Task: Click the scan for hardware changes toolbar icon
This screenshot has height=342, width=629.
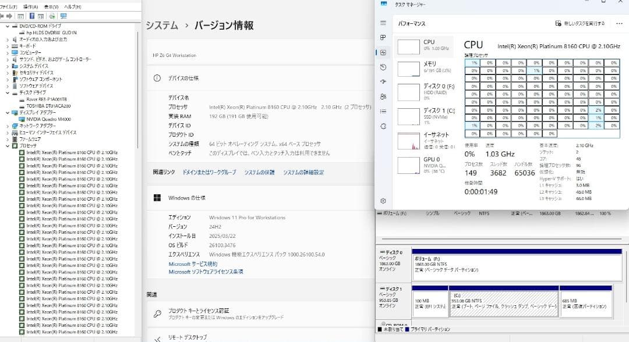Action: pyautogui.click(x=53, y=16)
